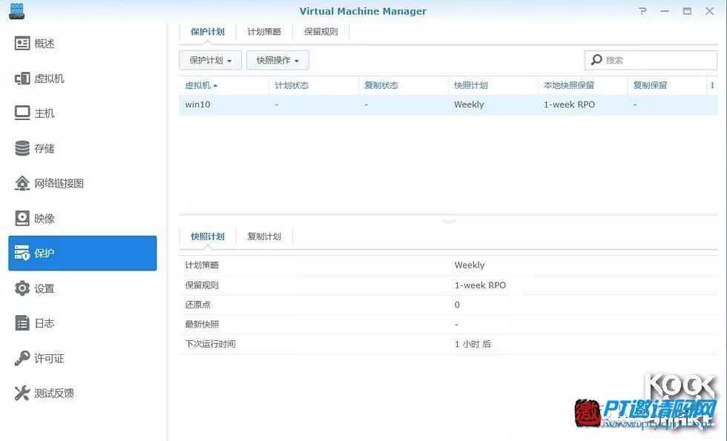Click the 1-week RPO cell in win10 row
Viewport: 727px width, 441px height.
coord(569,105)
